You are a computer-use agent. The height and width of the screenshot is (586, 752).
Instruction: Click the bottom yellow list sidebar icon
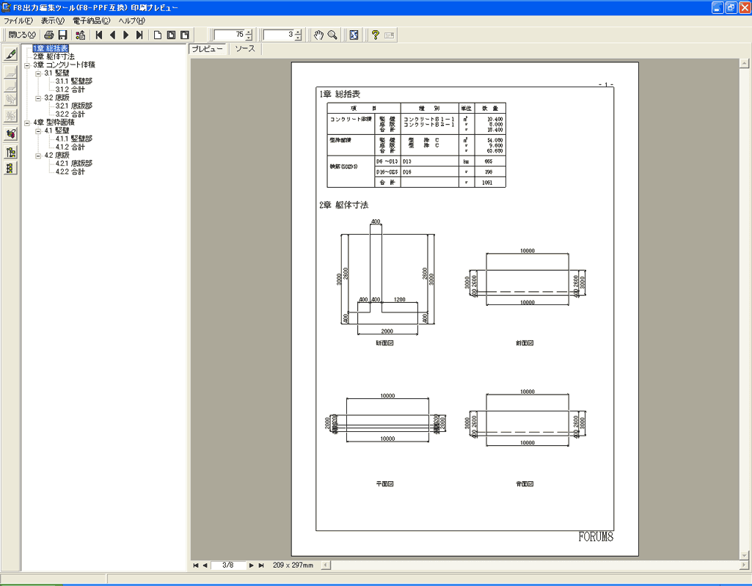(10, 169)
